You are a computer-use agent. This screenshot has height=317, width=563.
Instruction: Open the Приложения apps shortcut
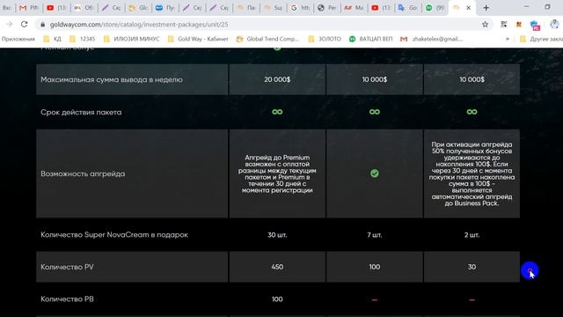(18, 39)
